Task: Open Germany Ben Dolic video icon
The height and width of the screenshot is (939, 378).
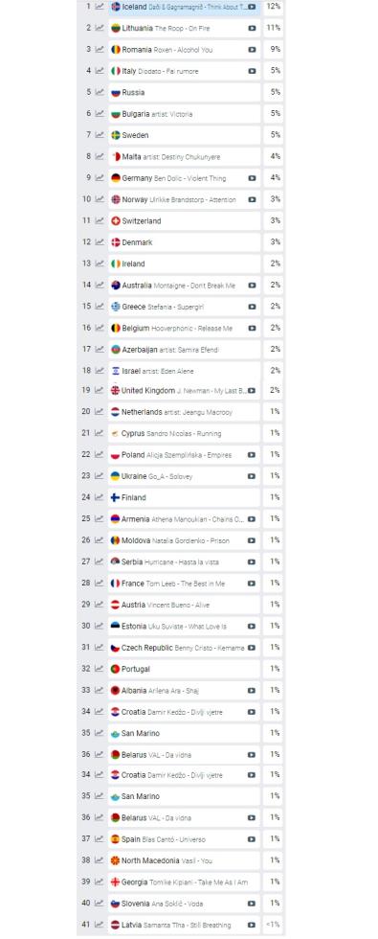Action: point(252,178)
